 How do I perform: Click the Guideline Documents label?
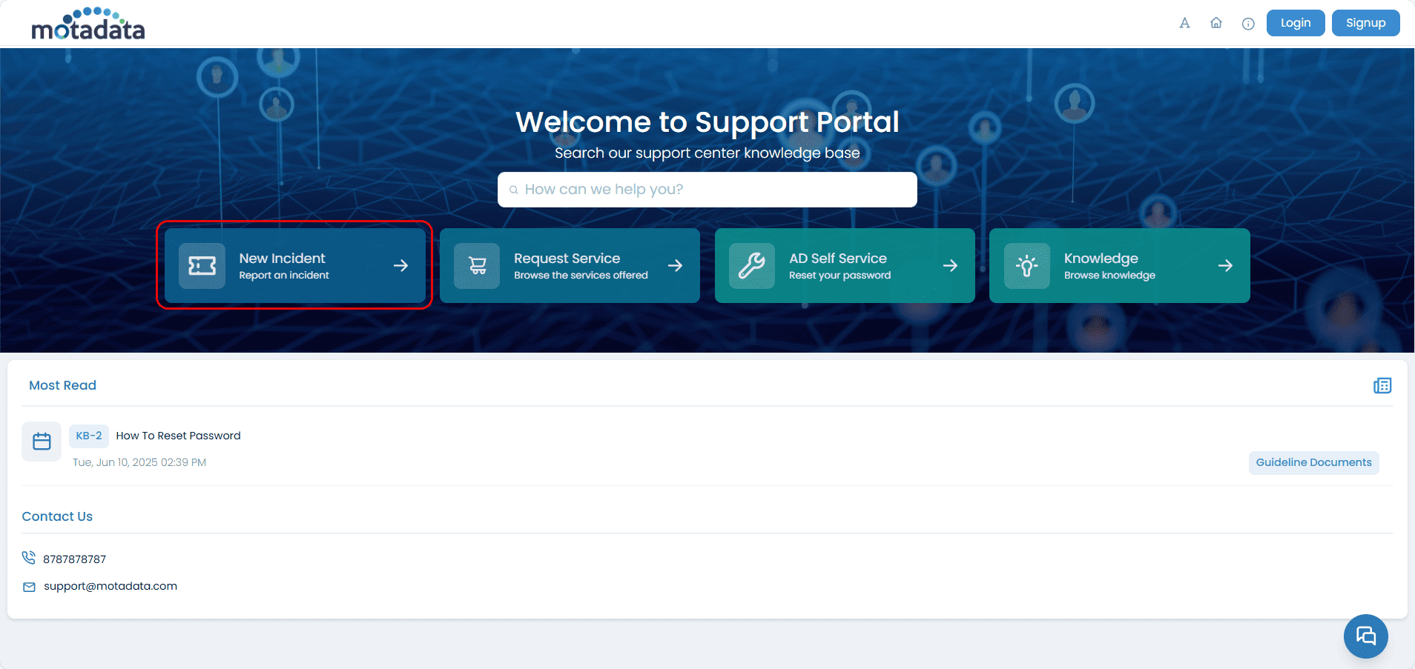coord(1313,462)
